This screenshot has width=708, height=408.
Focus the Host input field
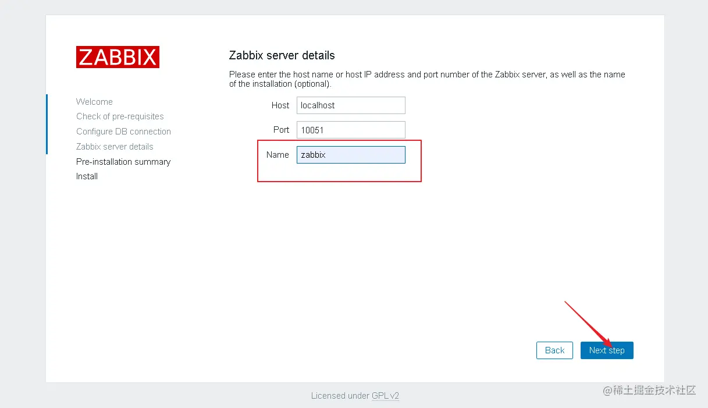[351, 105]
